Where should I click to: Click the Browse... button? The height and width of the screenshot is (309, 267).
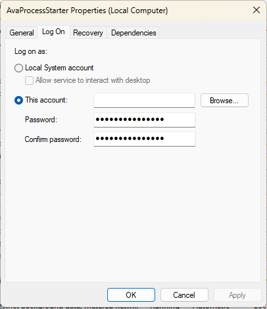click(224, 101)
